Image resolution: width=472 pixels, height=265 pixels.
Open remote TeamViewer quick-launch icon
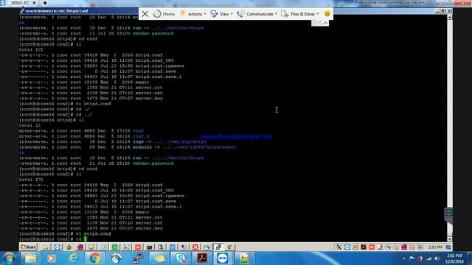(x=58, y=247)
